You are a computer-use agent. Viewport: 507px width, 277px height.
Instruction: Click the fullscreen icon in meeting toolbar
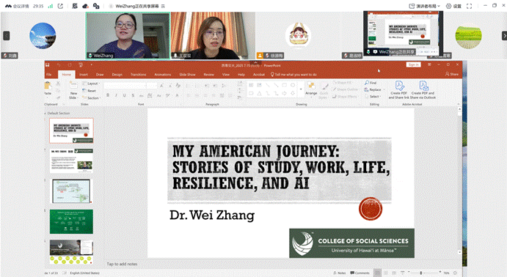point(469,6)
